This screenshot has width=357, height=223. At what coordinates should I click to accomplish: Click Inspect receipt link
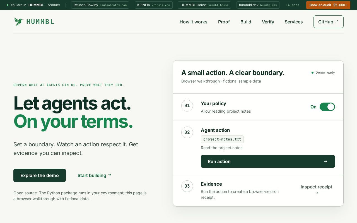316,190
